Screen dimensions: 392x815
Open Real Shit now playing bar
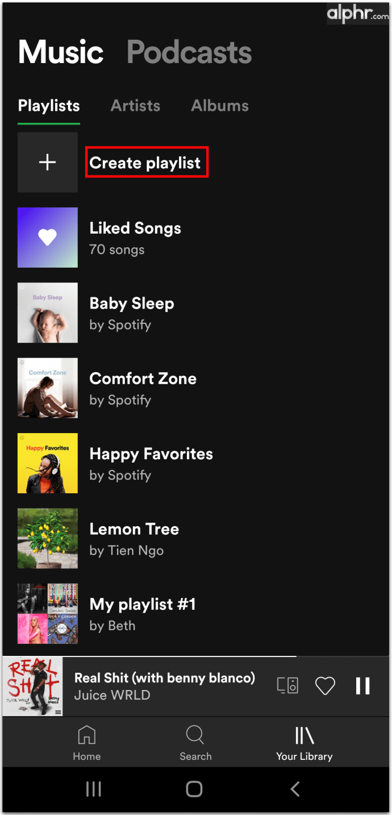(x=165, y=686)
